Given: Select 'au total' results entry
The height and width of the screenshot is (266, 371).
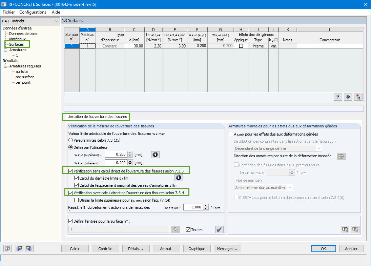Looking at the screenshot, I should pyautogui.click(x=22, y=72).
